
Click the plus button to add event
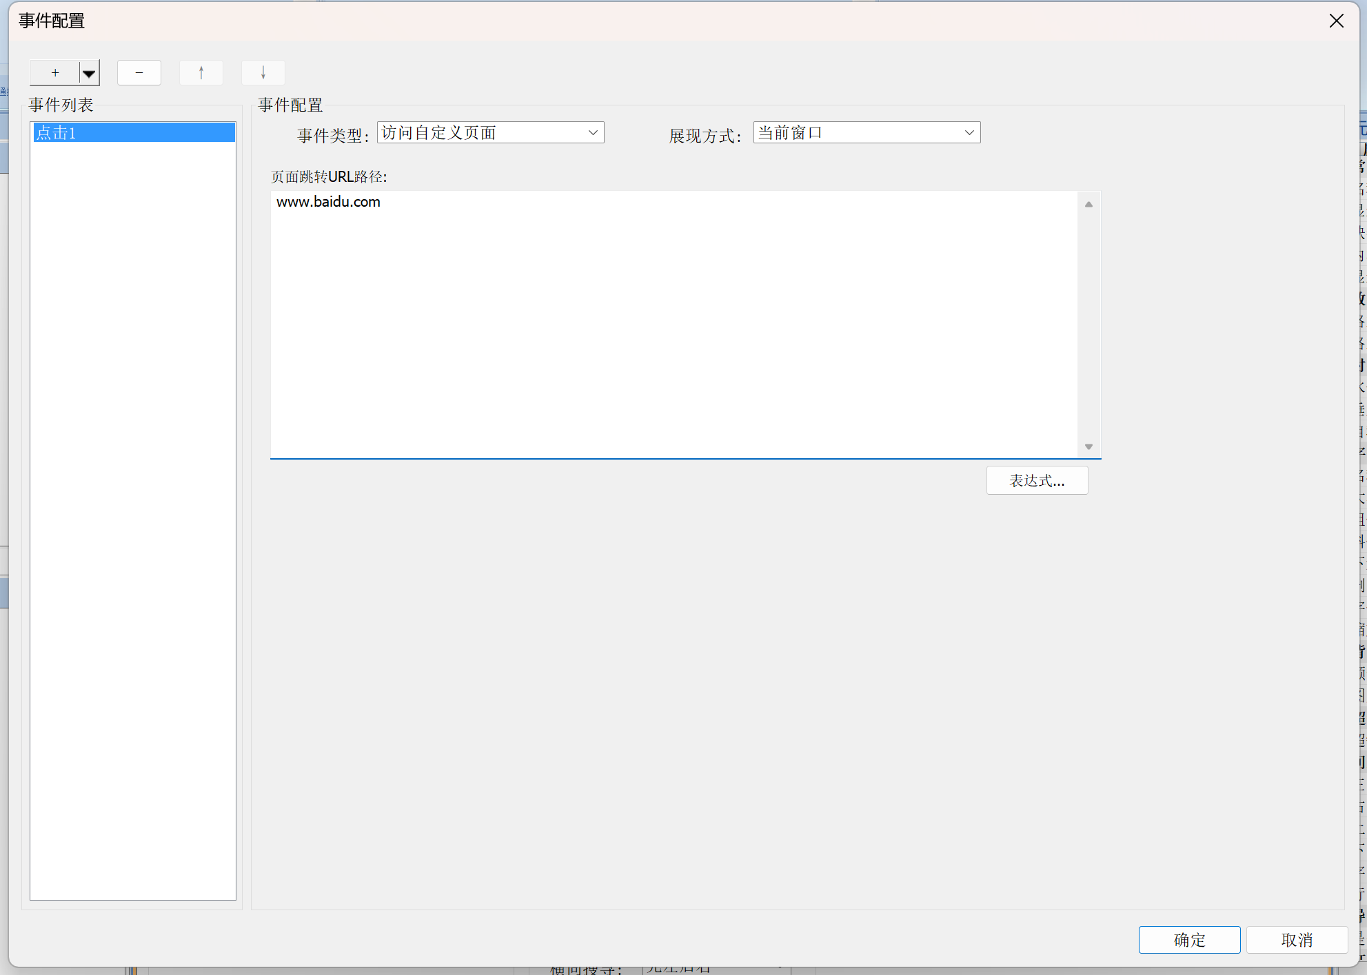55,73
